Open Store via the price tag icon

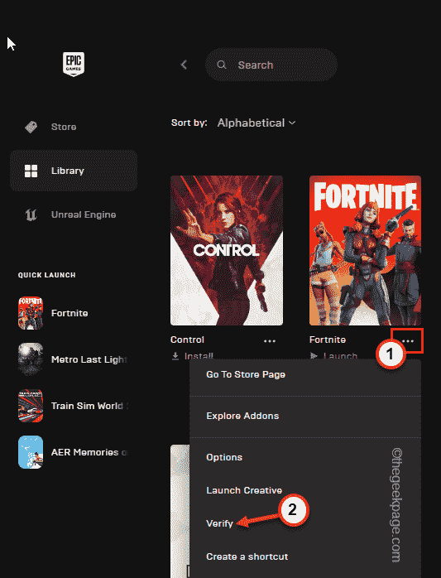[x=31, y=127]
